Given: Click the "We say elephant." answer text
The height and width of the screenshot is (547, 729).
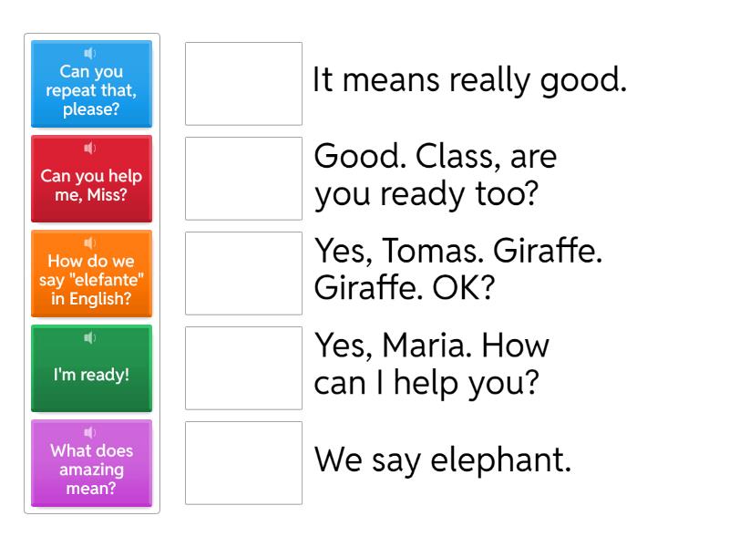Looking at the screenshot, I should 442,461.
